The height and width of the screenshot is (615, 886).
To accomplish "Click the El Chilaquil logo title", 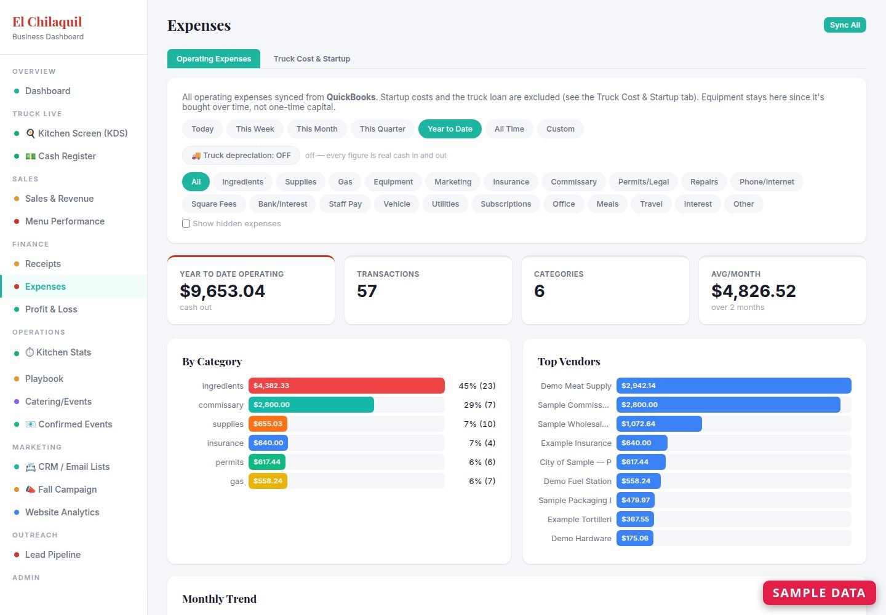I will point(47,22).
